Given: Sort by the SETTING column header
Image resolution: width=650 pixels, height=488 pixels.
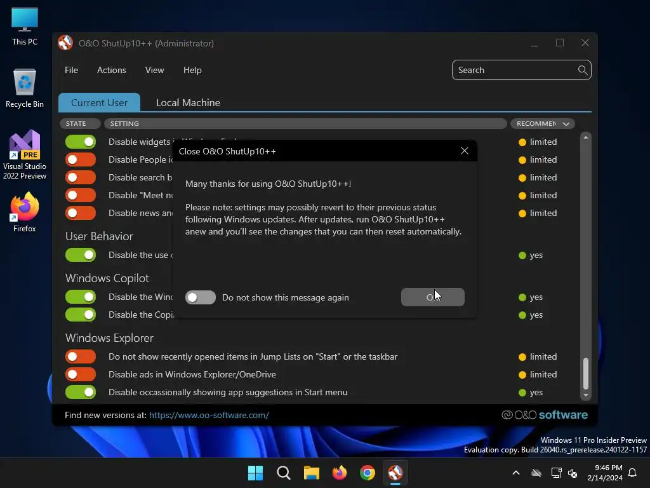Looking at the screenshot, I should [x=305, y=124].
